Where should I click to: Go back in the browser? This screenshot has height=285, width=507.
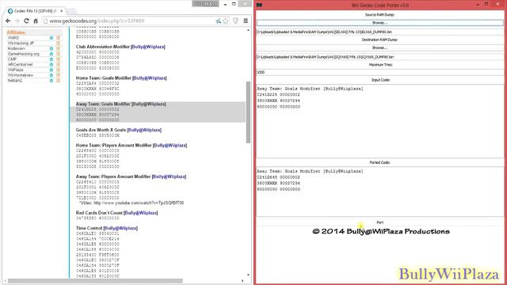pyautogui.click(x=8, y=21)
